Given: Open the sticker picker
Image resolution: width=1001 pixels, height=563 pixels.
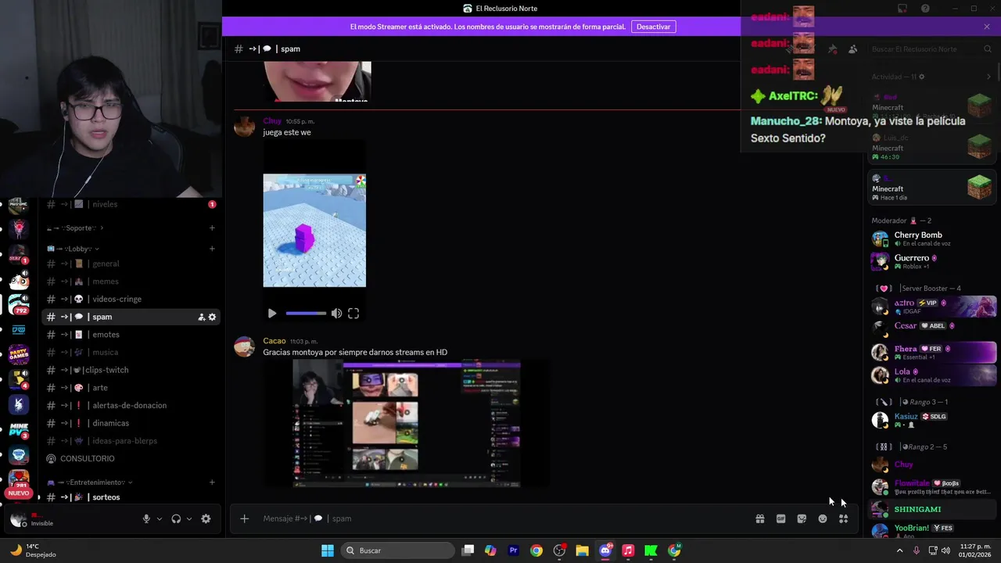Looking at the screenshot, I should tap(802, 518).
